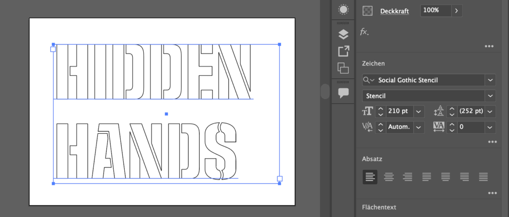
Task: Show more options in Zeichen section
Action: coord(492,142)
